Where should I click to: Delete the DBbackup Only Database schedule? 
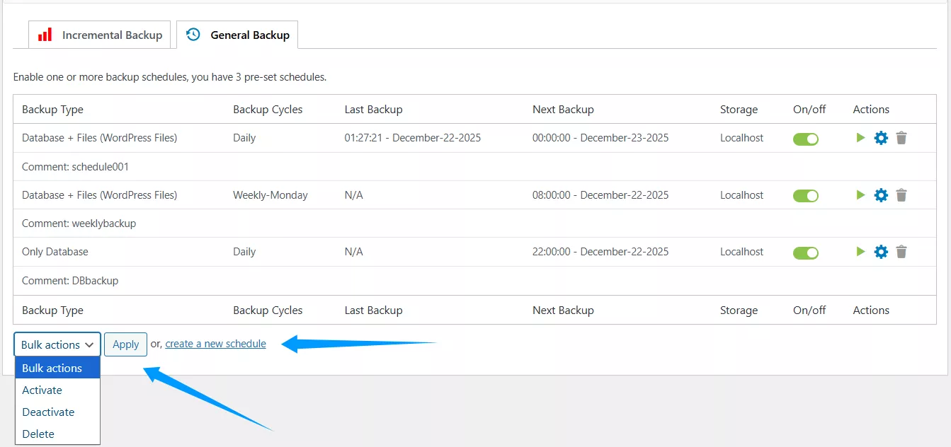[x=901, y=251]
